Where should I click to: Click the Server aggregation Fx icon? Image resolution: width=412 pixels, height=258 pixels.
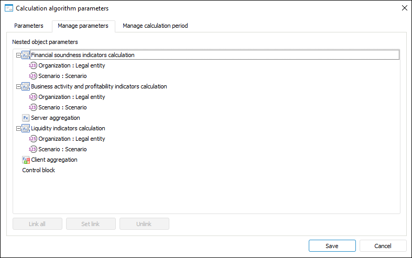(x=26, y=118)
